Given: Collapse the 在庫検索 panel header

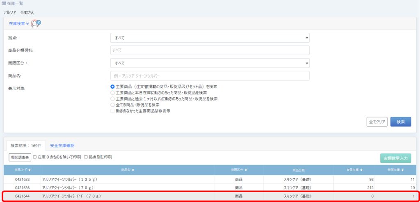Looking at the screenshot, I should pos(18,23).
